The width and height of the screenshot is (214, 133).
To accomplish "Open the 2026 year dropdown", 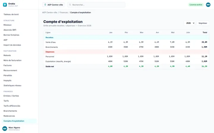I will point(190,23).
